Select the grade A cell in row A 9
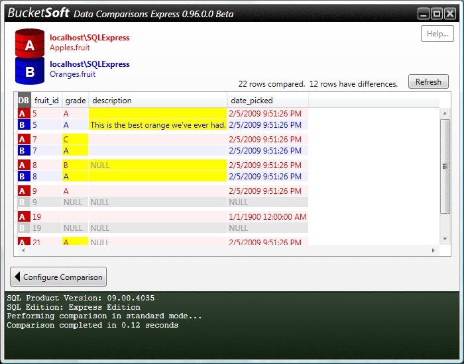The image size is (464, 364). [75, 191]
